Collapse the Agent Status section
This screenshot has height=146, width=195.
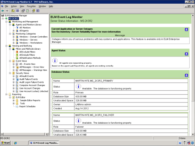pos(186,54)
